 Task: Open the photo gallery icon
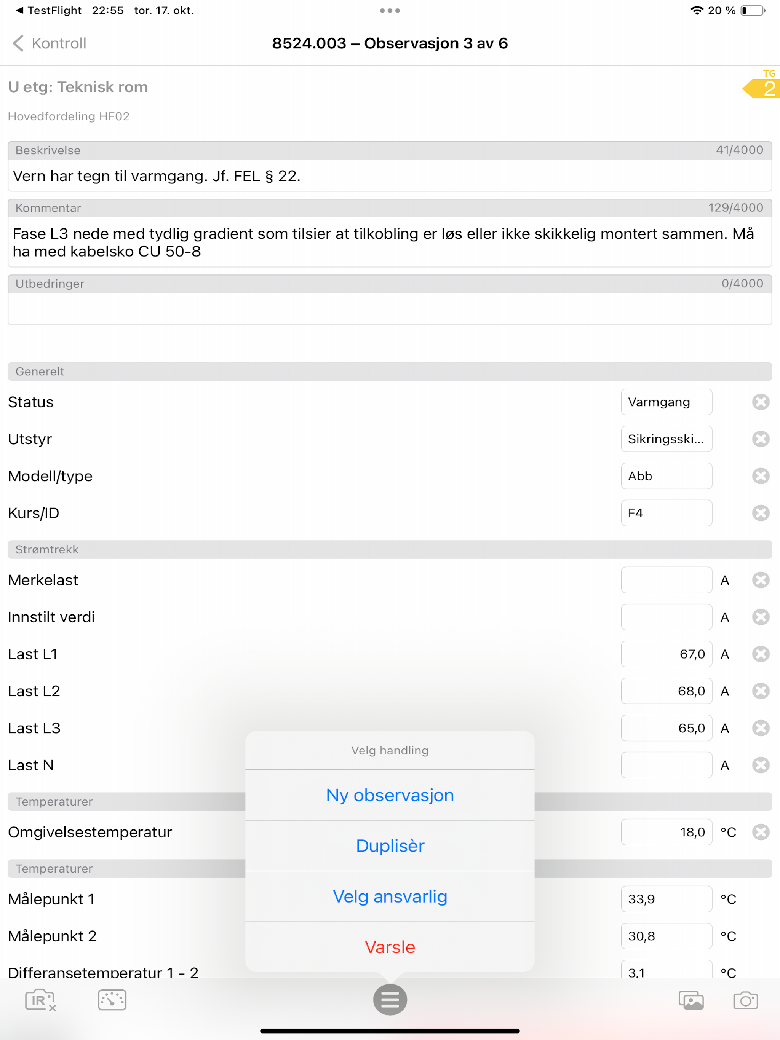(691, 1000)
